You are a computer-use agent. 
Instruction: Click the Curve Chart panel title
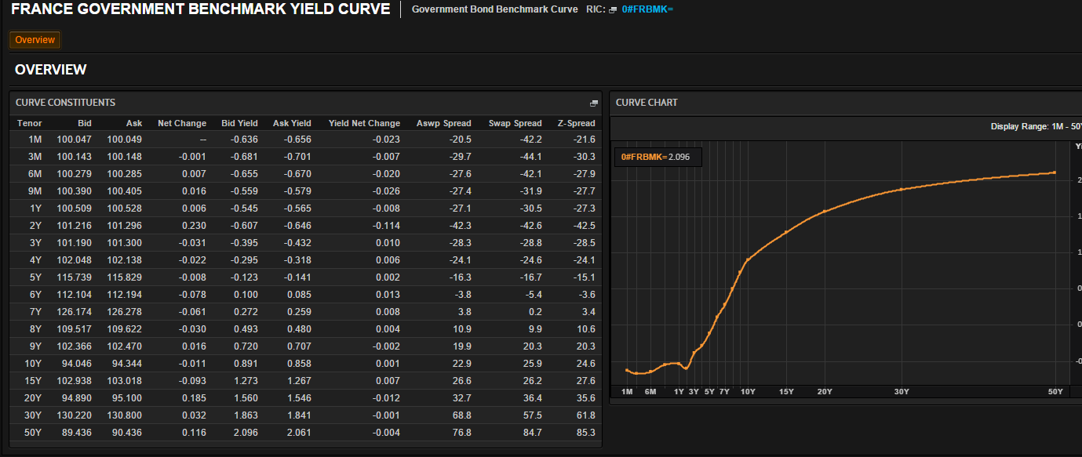647,103
